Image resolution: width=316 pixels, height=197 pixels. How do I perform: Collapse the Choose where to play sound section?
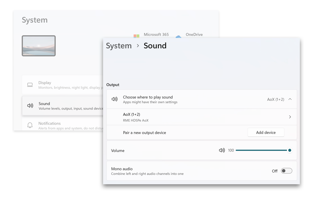[x=290, y=99]
